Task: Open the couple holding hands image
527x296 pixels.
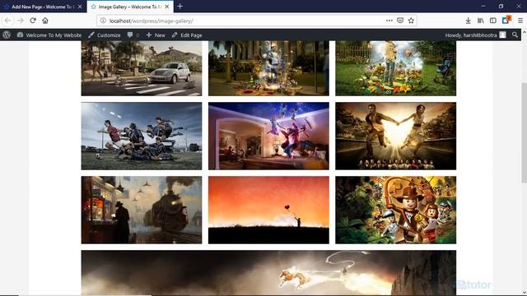Action: click(395, 136)
